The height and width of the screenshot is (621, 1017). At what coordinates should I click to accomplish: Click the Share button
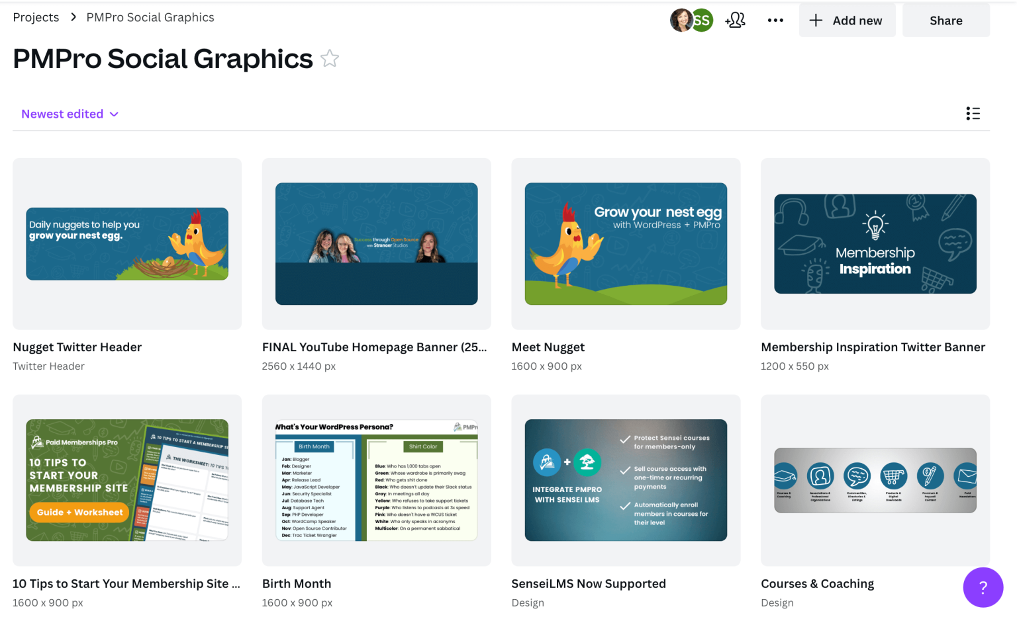click(x=945, y=20)
